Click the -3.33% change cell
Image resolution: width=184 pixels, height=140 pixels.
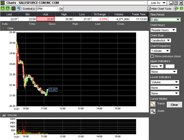(100, 19)
